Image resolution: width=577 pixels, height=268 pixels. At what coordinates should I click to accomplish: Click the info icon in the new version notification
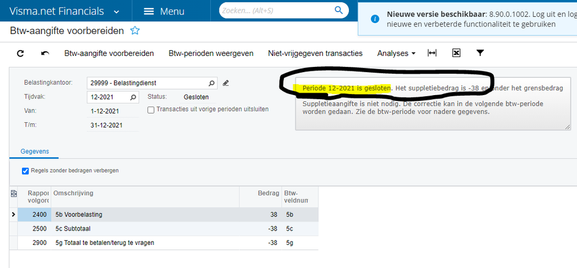point(375,19)
